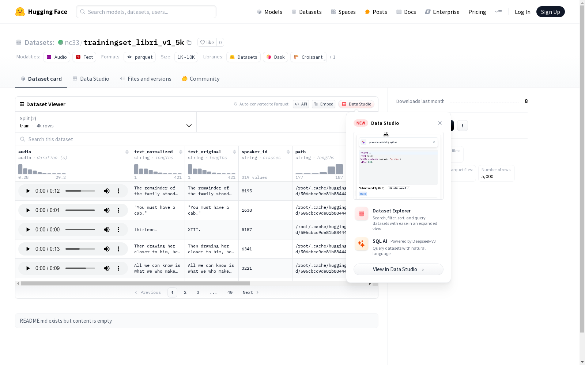Image resolution: width=585 pixels, height=365 pixels.
Task: Open the Models page
Action: 269,12
